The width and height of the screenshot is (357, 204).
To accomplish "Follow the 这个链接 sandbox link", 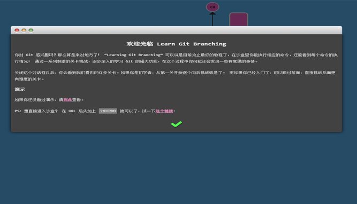I will 164,111.
